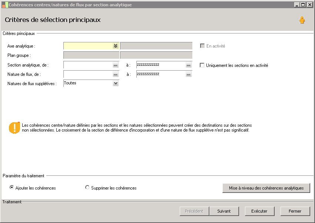The width and height of the screenshot is (315, 223).
Task: Open lookup for Section analytique end field
Action: (x=188, y=65)
